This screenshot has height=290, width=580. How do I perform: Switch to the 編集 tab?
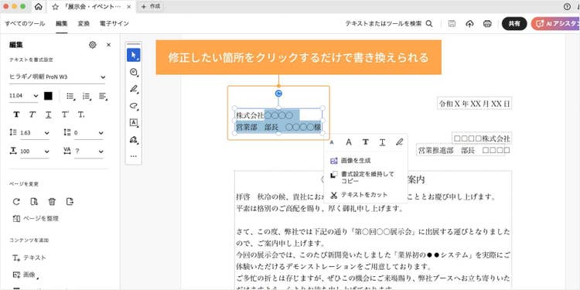(61, 24)
